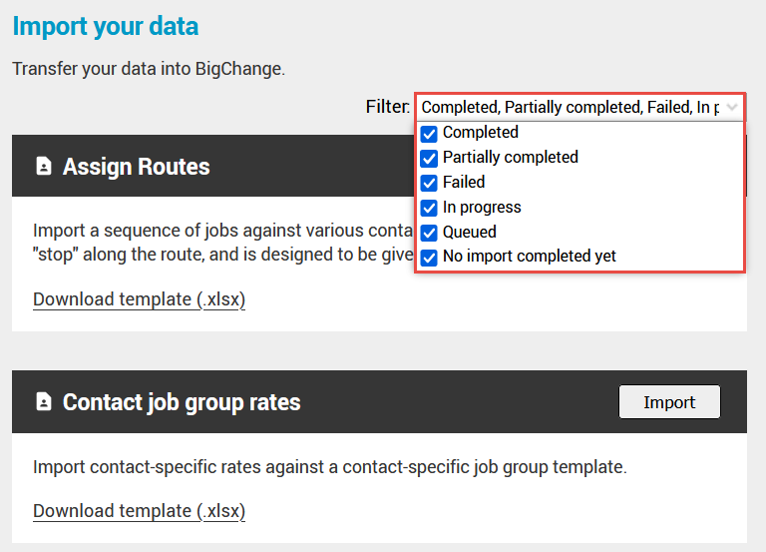The height and width of the screenshot is (552, 766).
Task: Download the Contact job group rates template
Action: point(139,511)
